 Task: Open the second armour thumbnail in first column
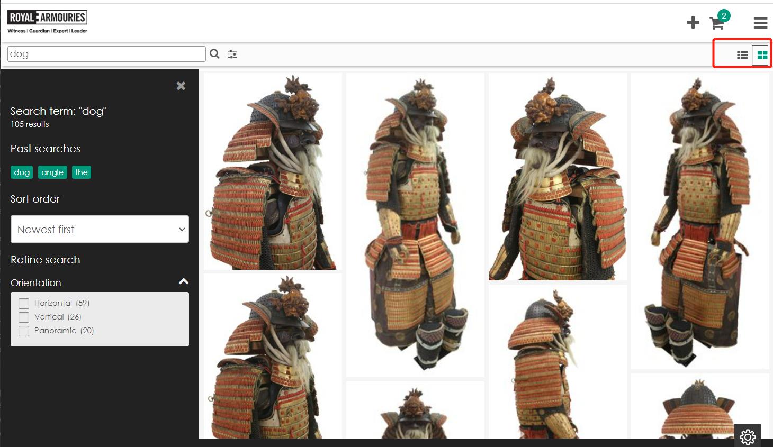point(273,356)
